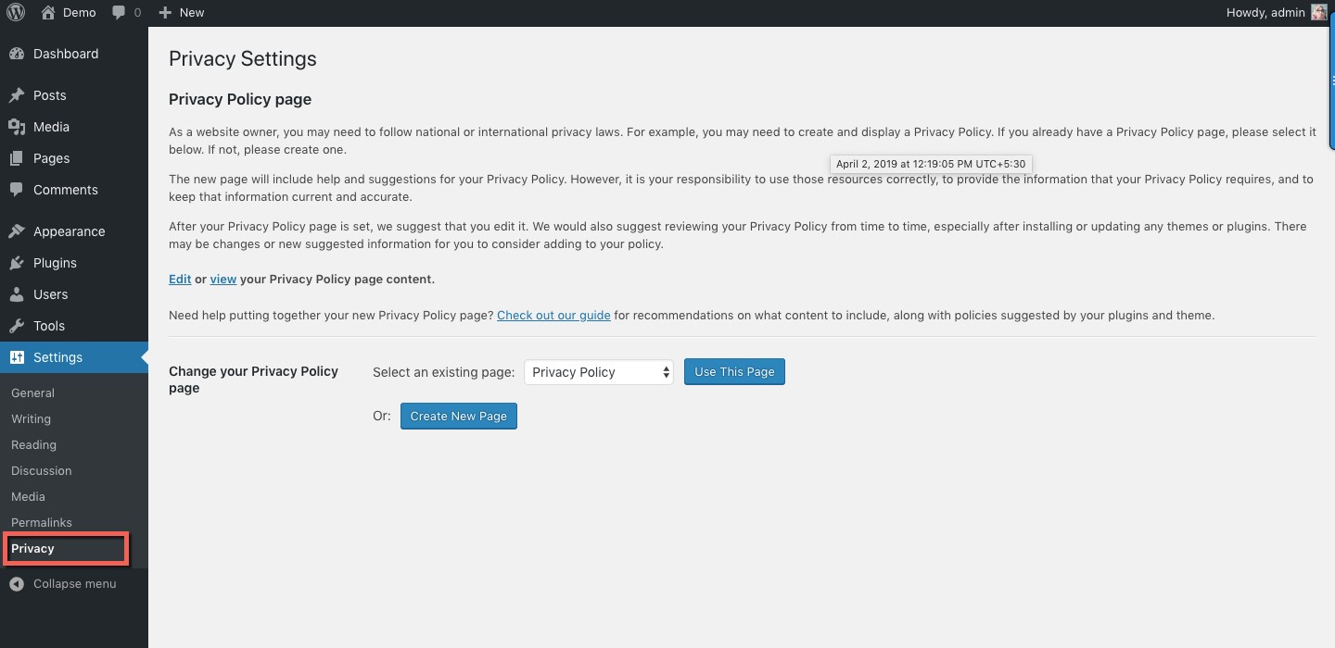Image resolution: width=1335 pixels, height=648 pixels.
Task: Click the Dashboard gauge icon
Action: pos(17,54)
